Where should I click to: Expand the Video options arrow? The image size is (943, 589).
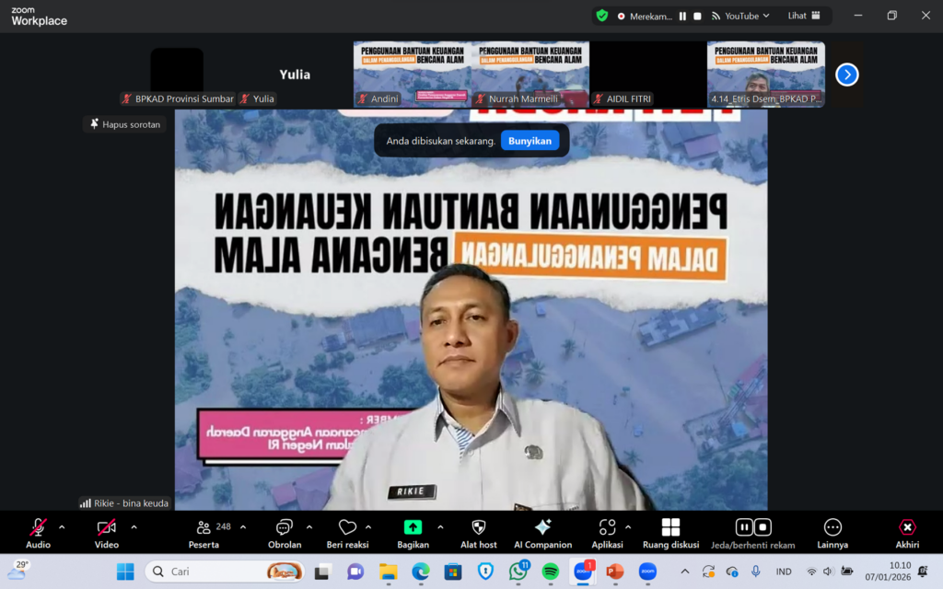pyautogui.click(x=134, y=527)
